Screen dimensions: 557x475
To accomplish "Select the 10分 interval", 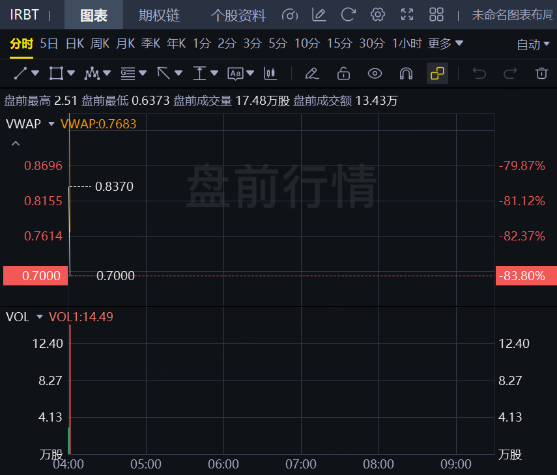I will point(307,44).
